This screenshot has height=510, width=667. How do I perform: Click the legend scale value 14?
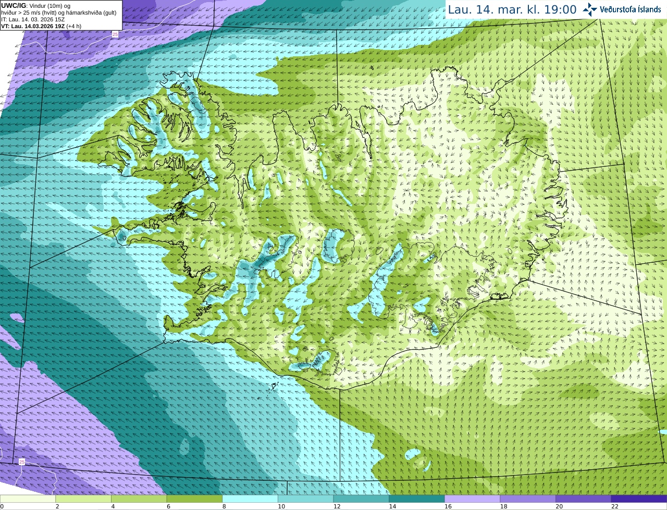(x=392, y=506)
